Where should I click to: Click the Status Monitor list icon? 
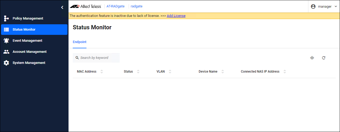7,30
